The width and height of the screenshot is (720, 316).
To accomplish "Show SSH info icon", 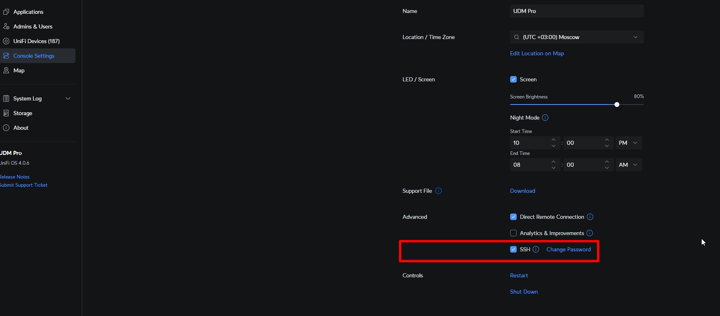I will (x=536, y=249).
